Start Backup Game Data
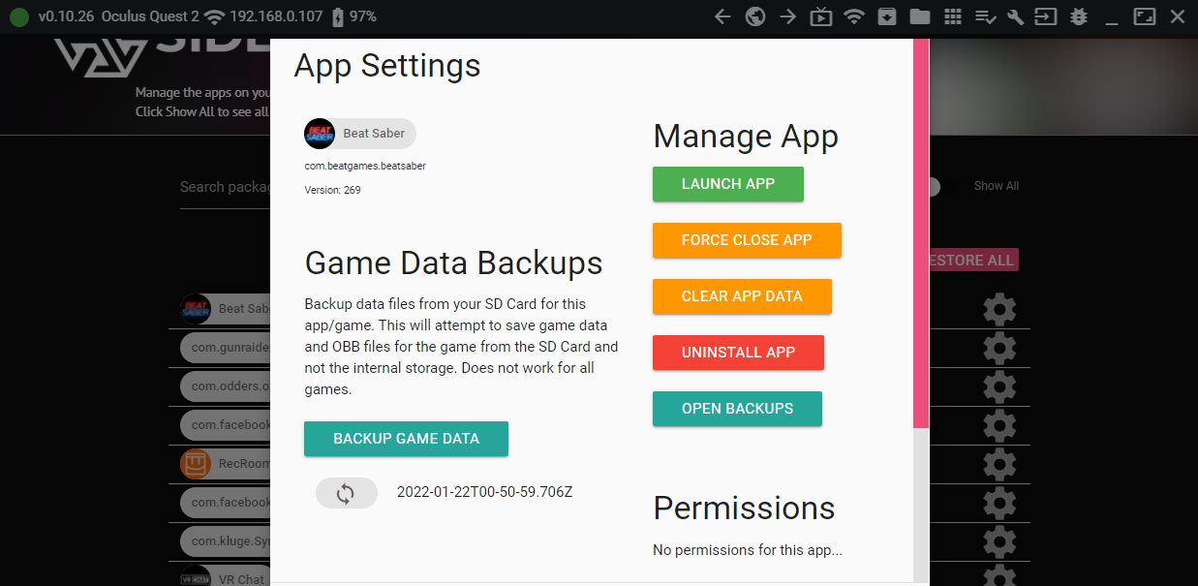The image size is (1198, 586). (406, 439)
